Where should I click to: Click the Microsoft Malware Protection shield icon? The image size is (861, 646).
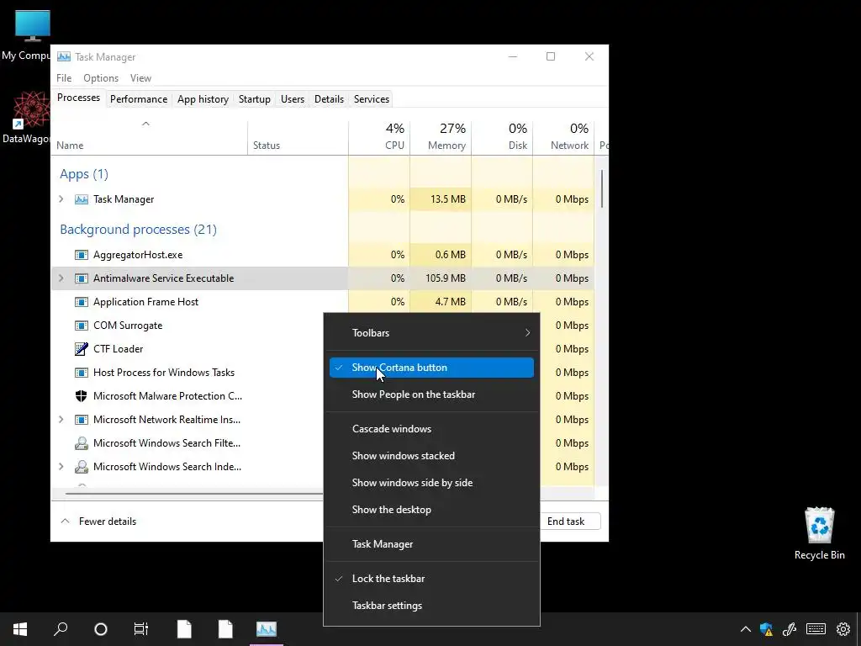[x=82, y=396]
